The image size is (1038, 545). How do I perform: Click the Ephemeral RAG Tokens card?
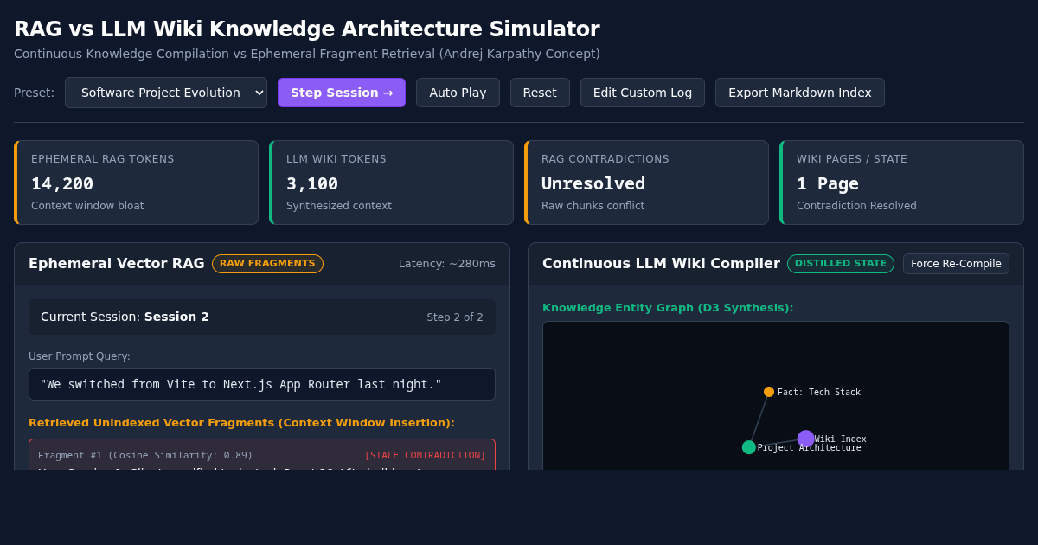tap(136, 183)
